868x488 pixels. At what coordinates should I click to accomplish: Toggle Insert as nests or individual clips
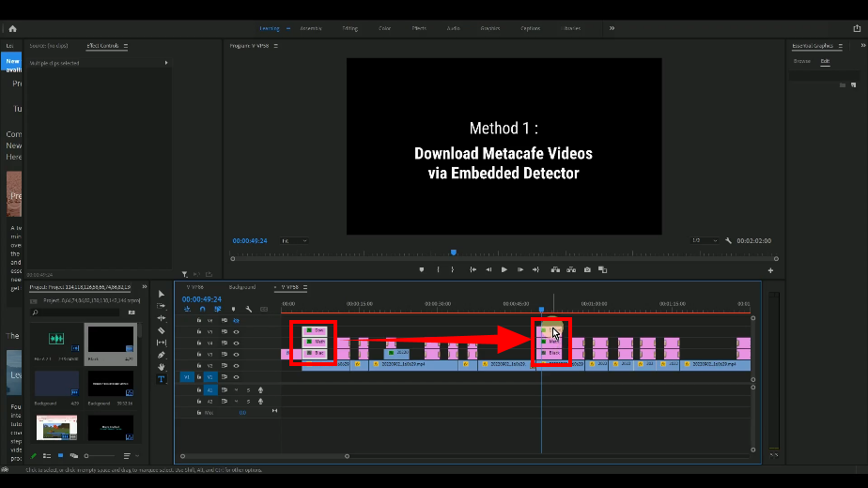pos(187,310)
